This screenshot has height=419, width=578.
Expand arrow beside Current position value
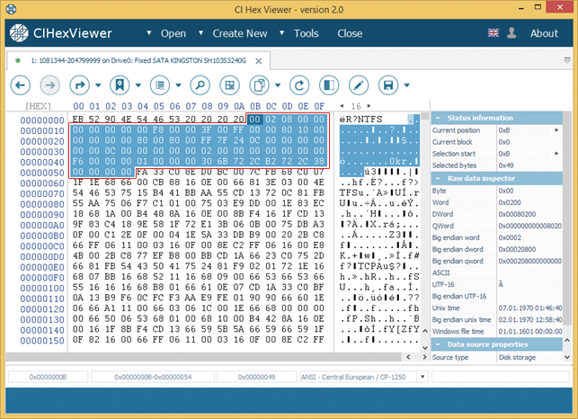(556, 130)
